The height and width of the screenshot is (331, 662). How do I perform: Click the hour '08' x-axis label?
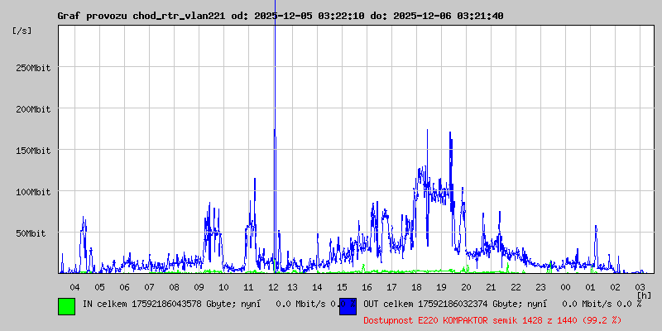coord(175,287)
